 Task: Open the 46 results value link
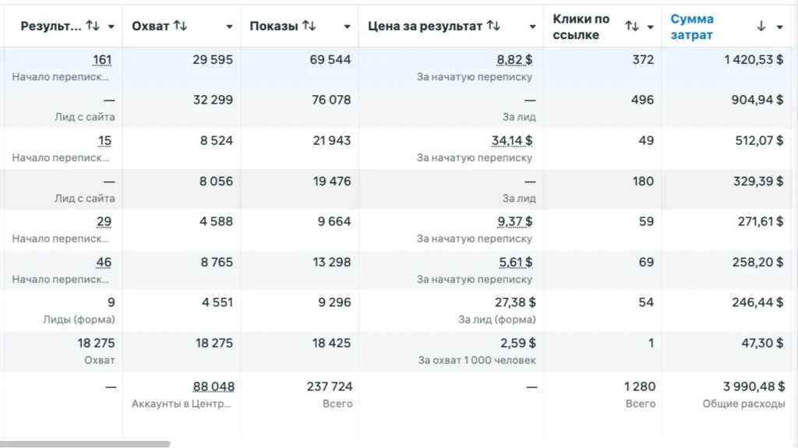click(104, 263)
